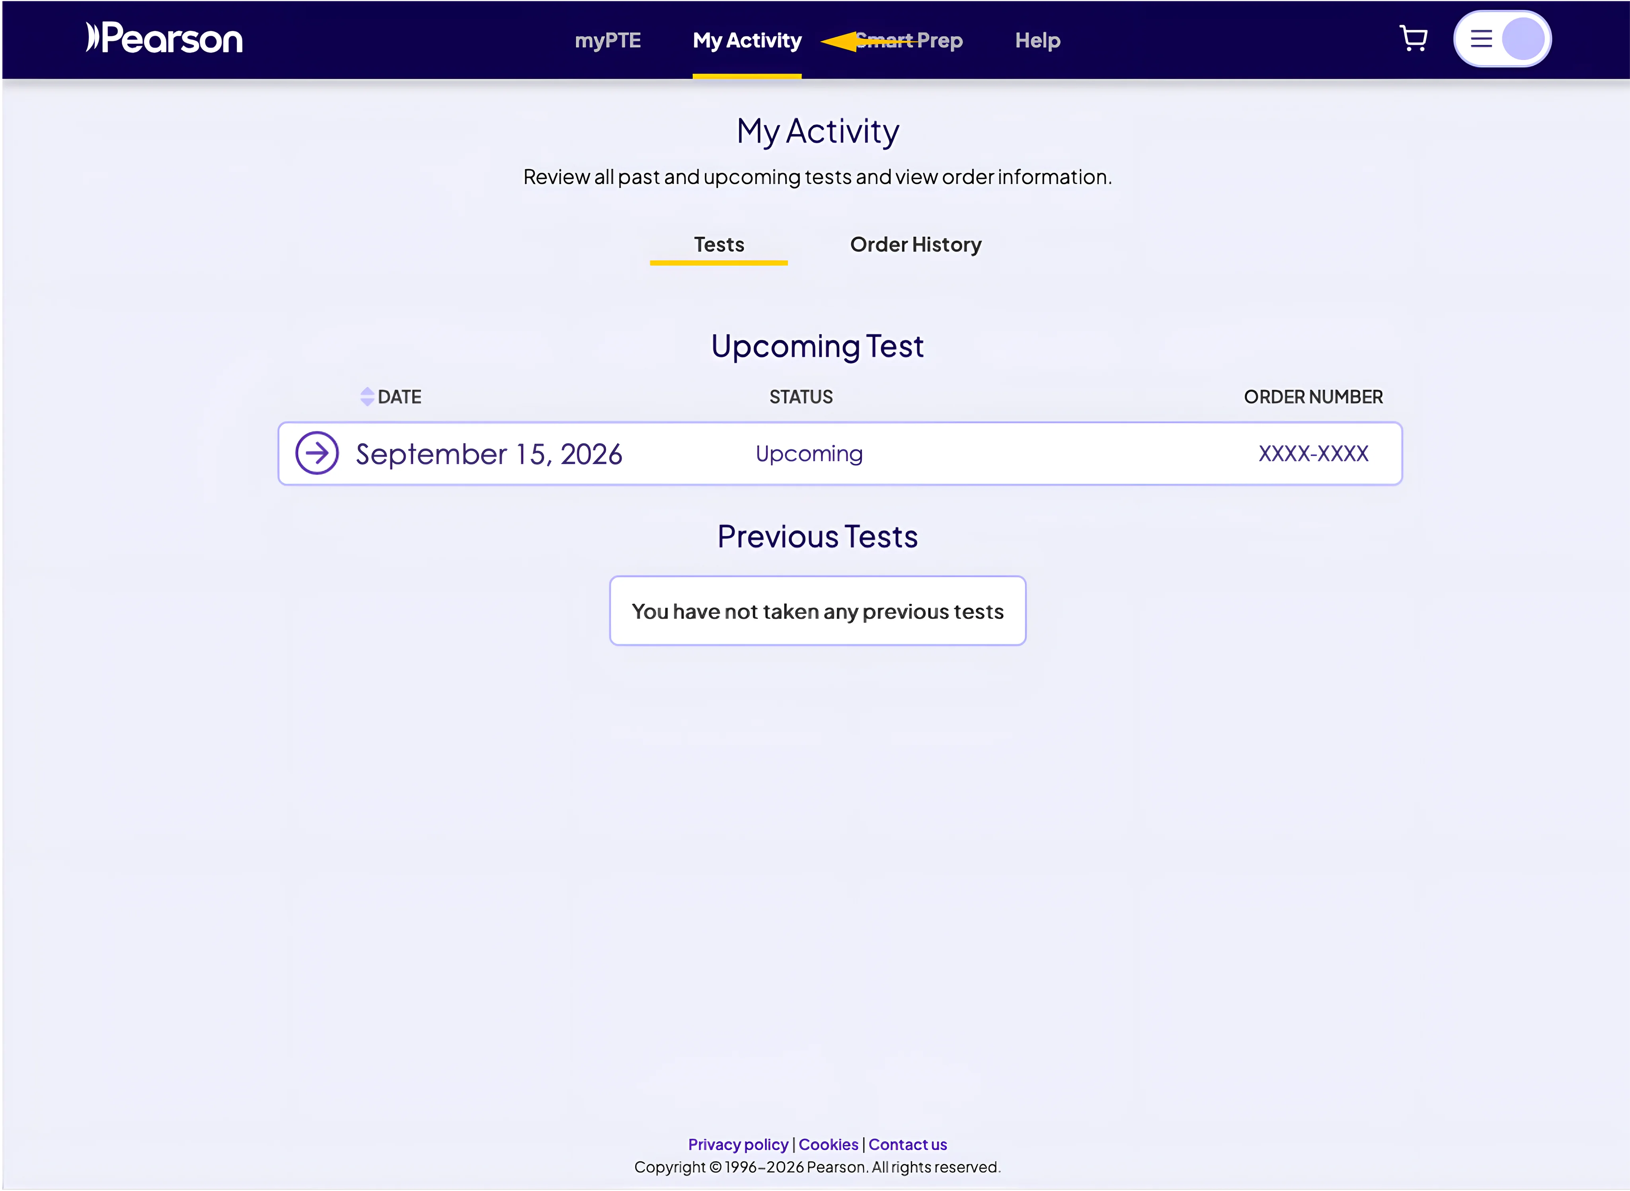1630x1191 pixels.
Task: Switch to the Order History tab
Action: [x=916, y=244]
